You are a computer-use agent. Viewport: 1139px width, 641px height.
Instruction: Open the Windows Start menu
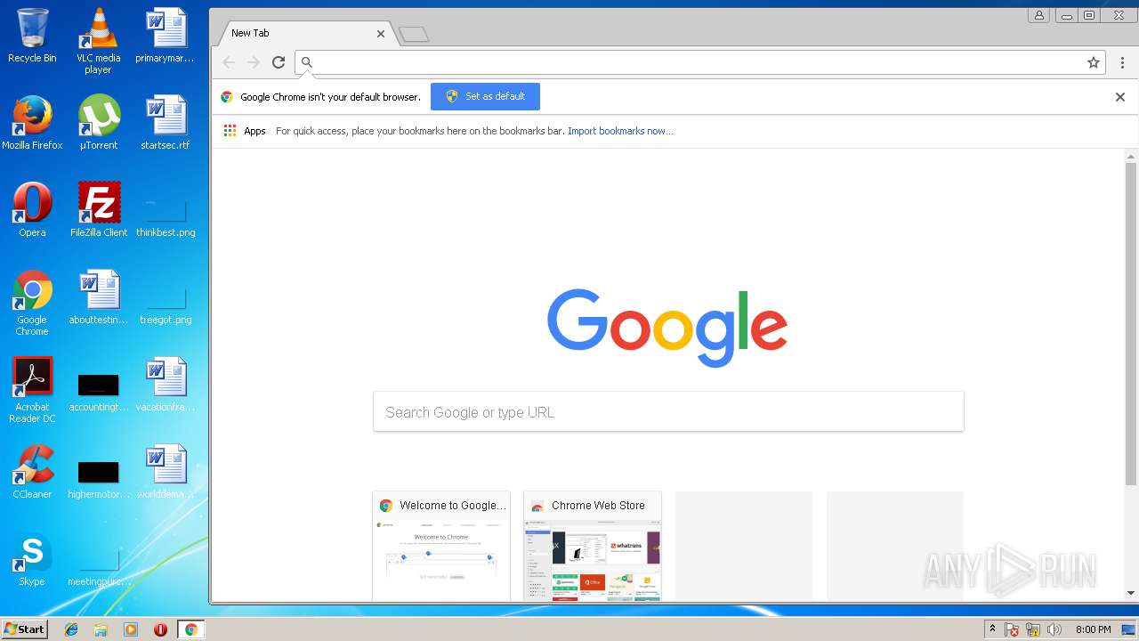[x=24, y=629]
